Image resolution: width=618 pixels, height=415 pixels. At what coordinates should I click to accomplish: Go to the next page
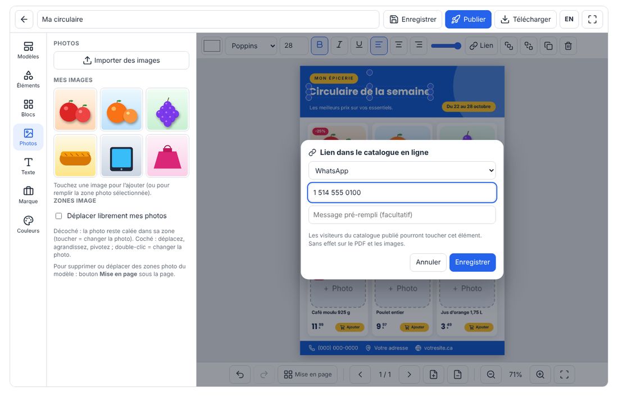click(x=409, y=375)
